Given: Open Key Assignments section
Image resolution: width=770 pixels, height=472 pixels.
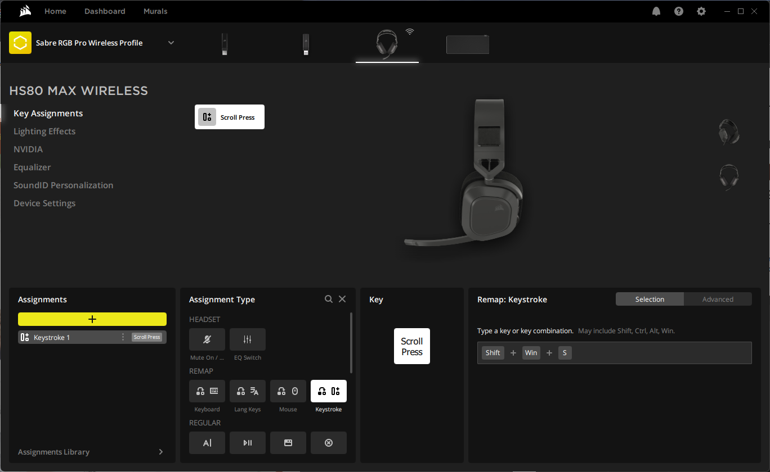Looking at the screenshot, I should tap(48, 114).
